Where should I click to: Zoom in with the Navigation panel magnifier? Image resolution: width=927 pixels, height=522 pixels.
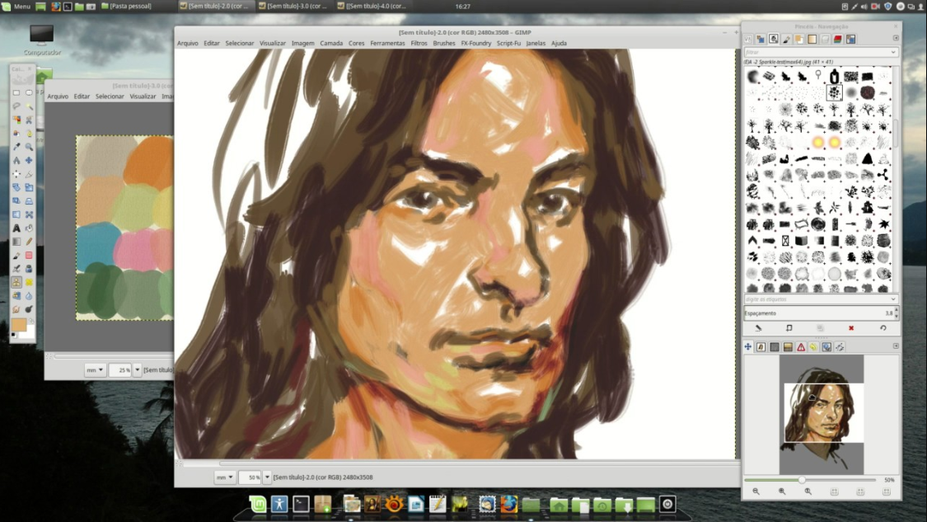tap(782, 491)
